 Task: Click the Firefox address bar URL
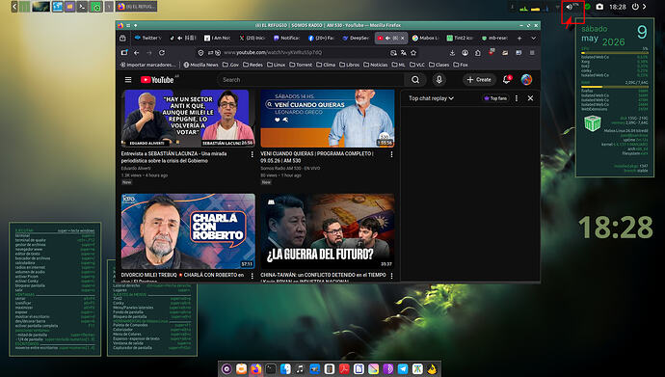(x=273, y=53)
